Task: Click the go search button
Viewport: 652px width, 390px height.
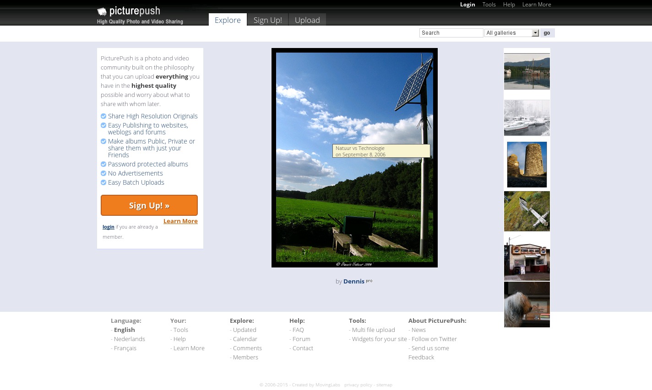Action: [547, 33]
